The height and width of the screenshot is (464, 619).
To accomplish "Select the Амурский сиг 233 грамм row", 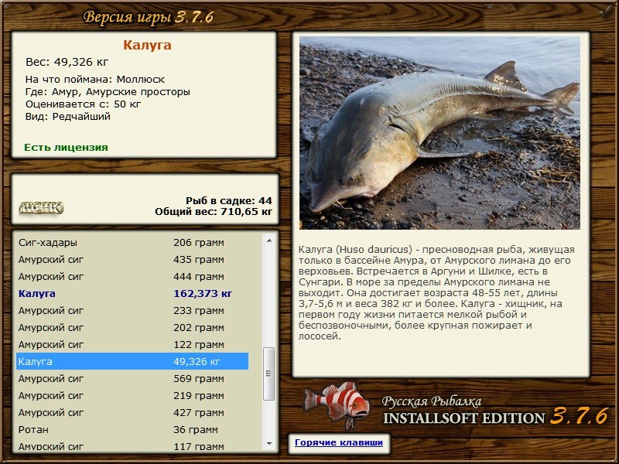I will [132, 310].
